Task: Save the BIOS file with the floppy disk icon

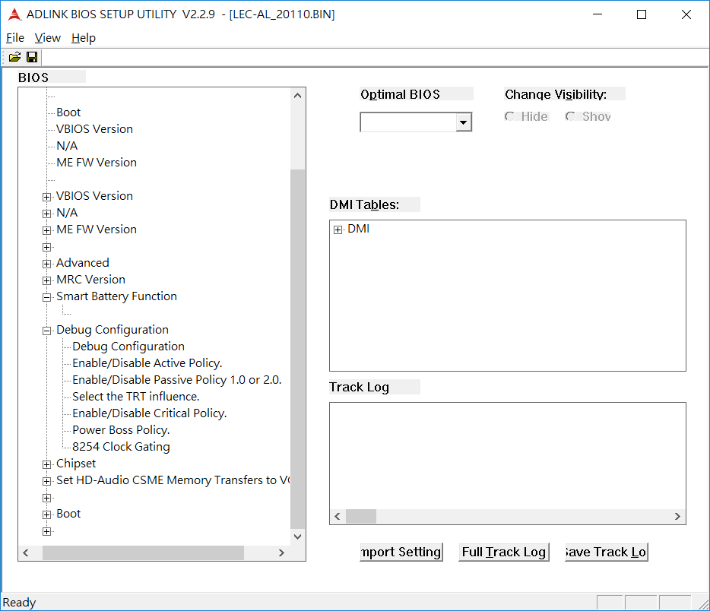Action: pyautogui.click(x=32, y=57)
